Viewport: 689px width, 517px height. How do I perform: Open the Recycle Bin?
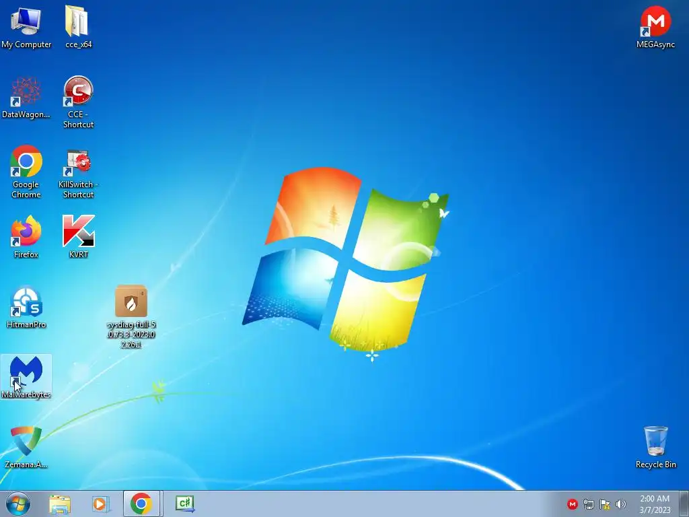(655, 447)
